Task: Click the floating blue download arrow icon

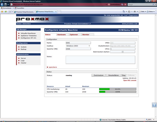Action: (x=154, y=105)
